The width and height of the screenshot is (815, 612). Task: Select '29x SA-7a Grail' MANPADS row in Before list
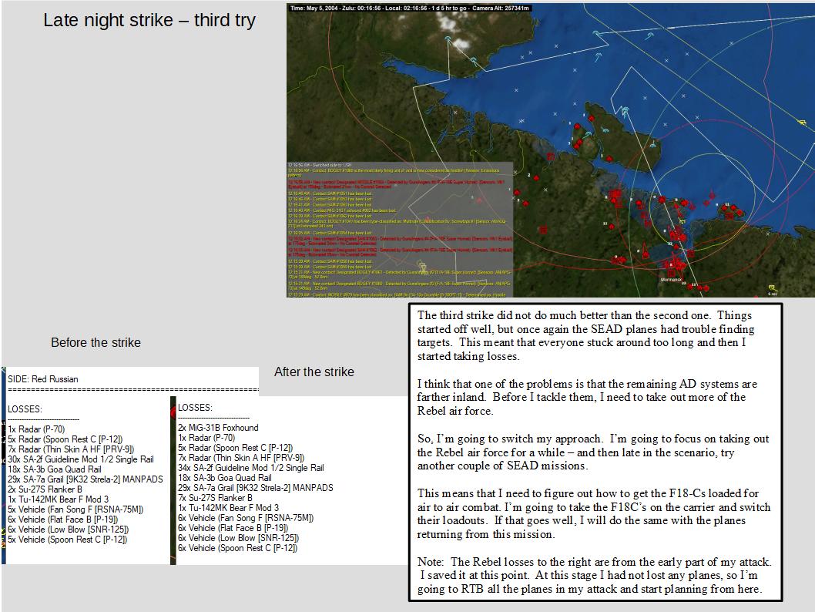86,479
